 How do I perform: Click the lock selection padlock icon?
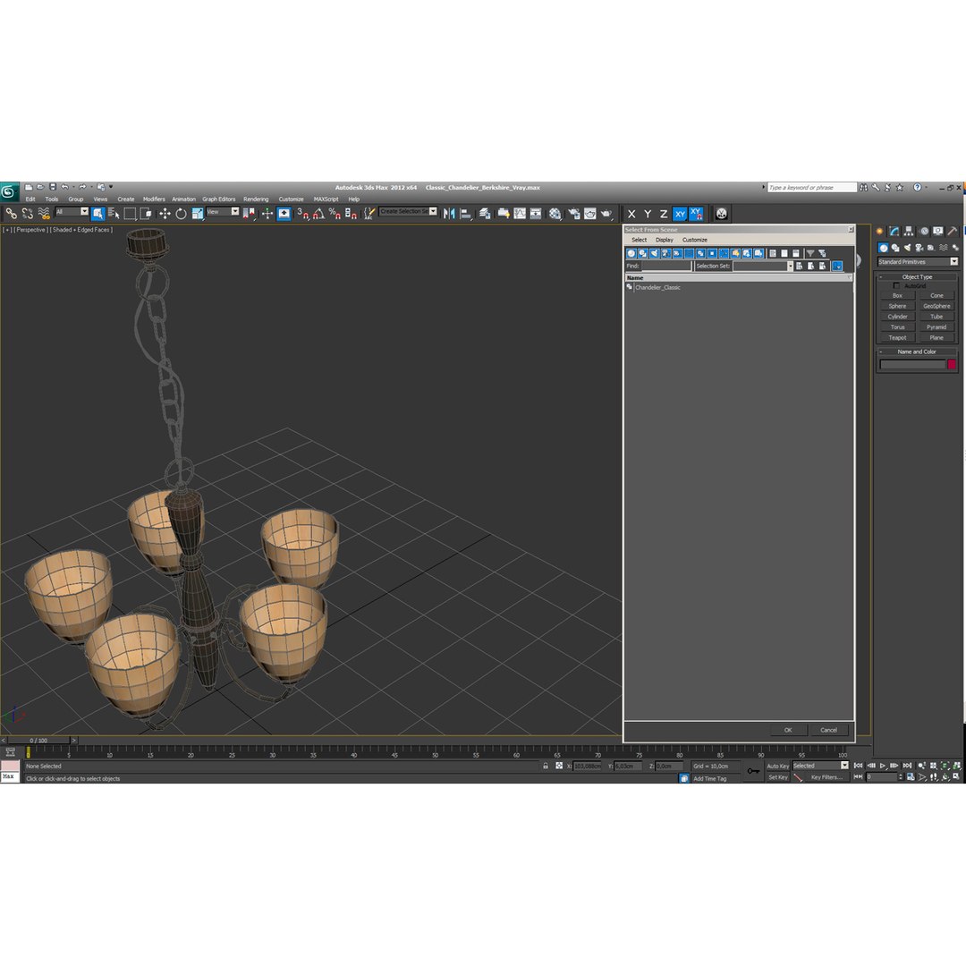pos(546,766)
